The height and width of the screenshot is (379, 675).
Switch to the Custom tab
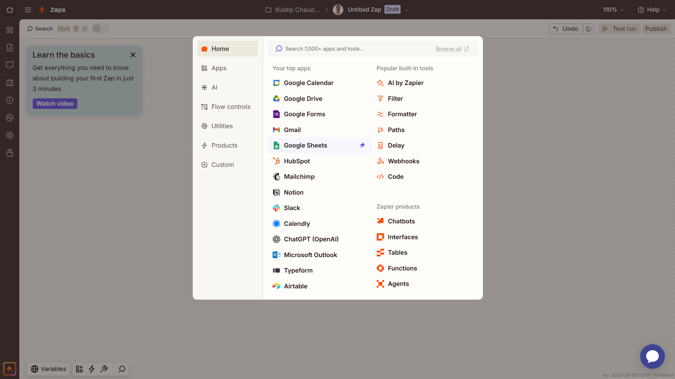click(228, 165)
